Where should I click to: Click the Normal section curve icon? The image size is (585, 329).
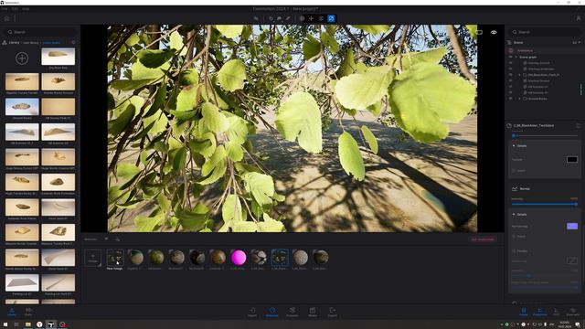pos(515,189)
